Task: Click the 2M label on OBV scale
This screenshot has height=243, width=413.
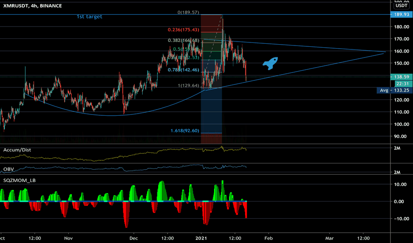Action: [x=397, y=172]
